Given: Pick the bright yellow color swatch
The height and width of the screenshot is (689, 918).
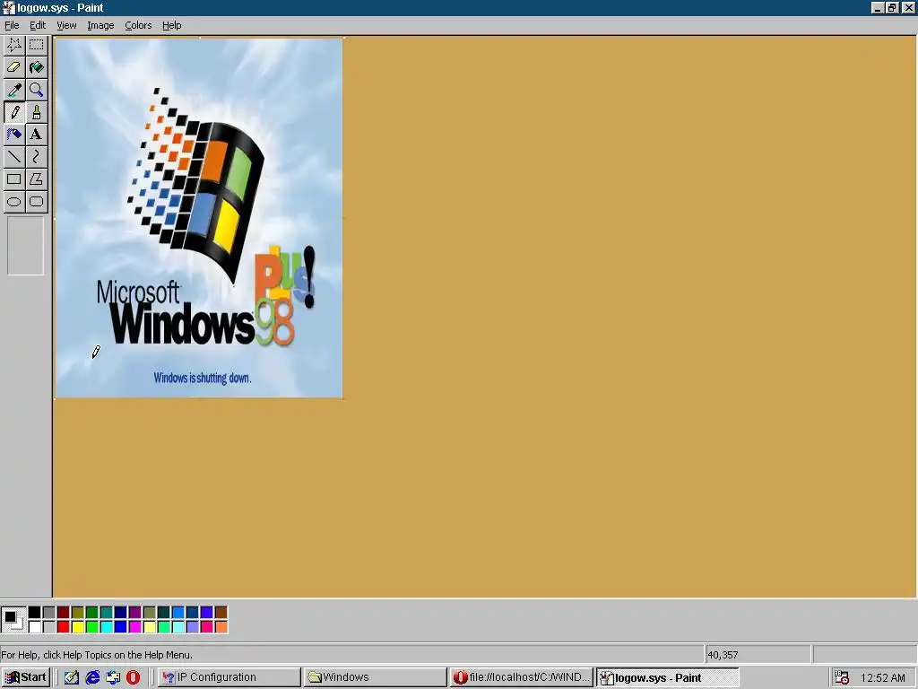Looking at the screenshot, I should (78, 627).
